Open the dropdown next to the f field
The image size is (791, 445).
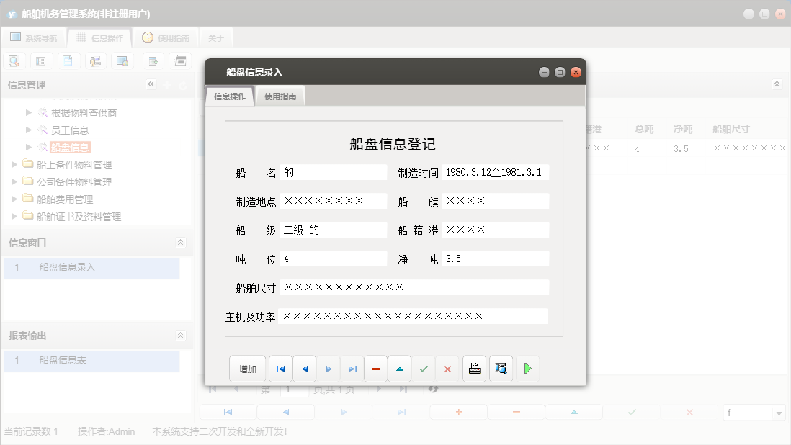[x=777, y=412]
